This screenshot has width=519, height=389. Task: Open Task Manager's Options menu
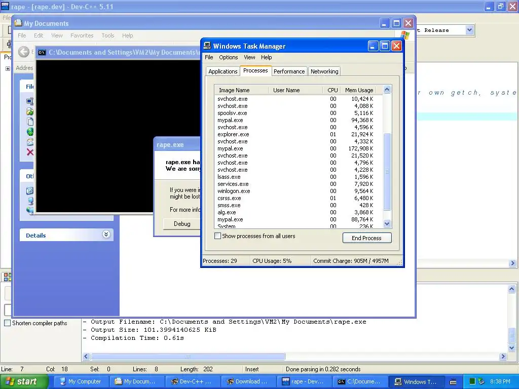(229, 57)
